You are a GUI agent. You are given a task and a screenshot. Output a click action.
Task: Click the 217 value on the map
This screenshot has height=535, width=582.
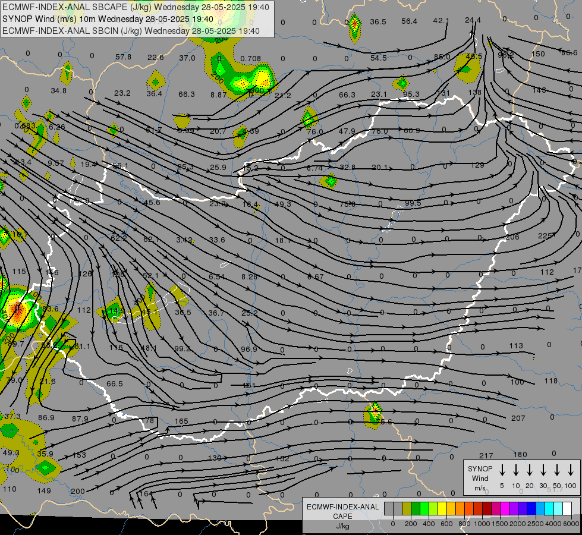(486, 455)
